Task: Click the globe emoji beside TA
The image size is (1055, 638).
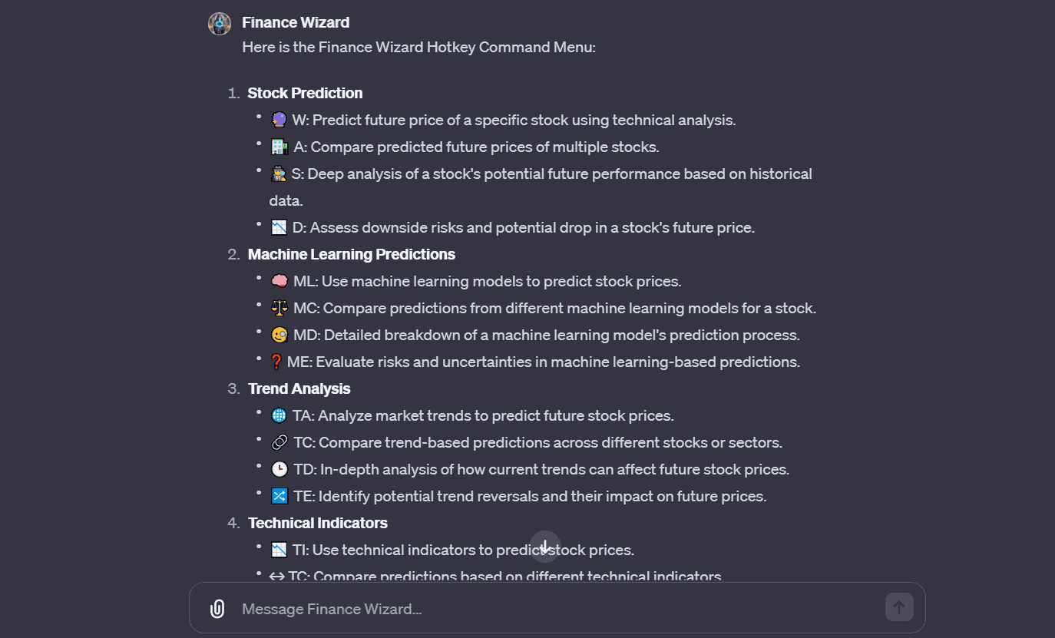Action: pyautogui.click(x=279, y=415)
